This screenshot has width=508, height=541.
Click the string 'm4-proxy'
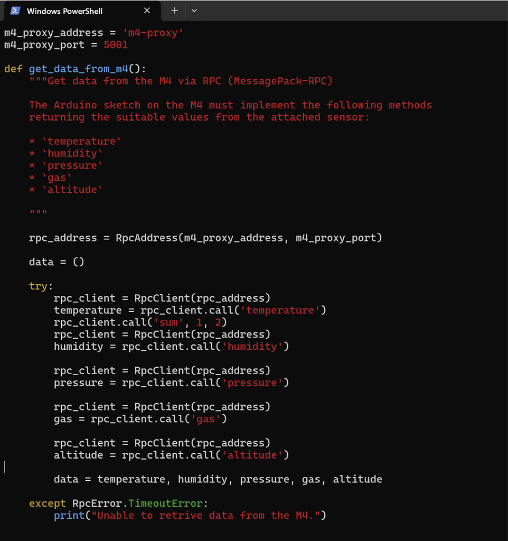pyautogui.click(x=153, y=32)
